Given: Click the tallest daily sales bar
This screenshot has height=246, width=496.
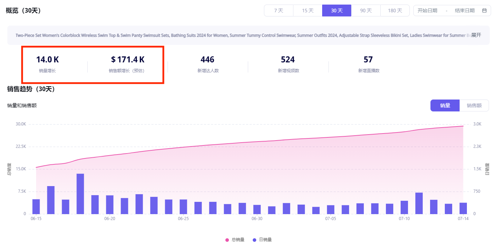Looking at the screenshot, I should tap(80, 193).
